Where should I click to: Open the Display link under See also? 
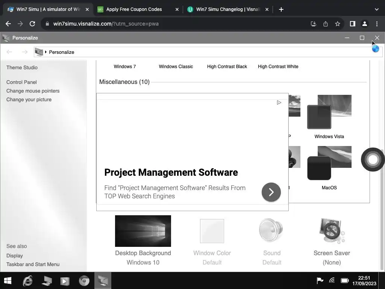(x=15, y=256)
